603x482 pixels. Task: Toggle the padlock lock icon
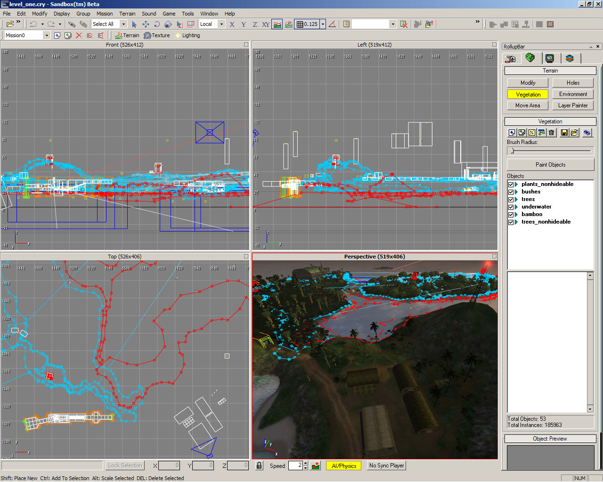pos(259,466)
